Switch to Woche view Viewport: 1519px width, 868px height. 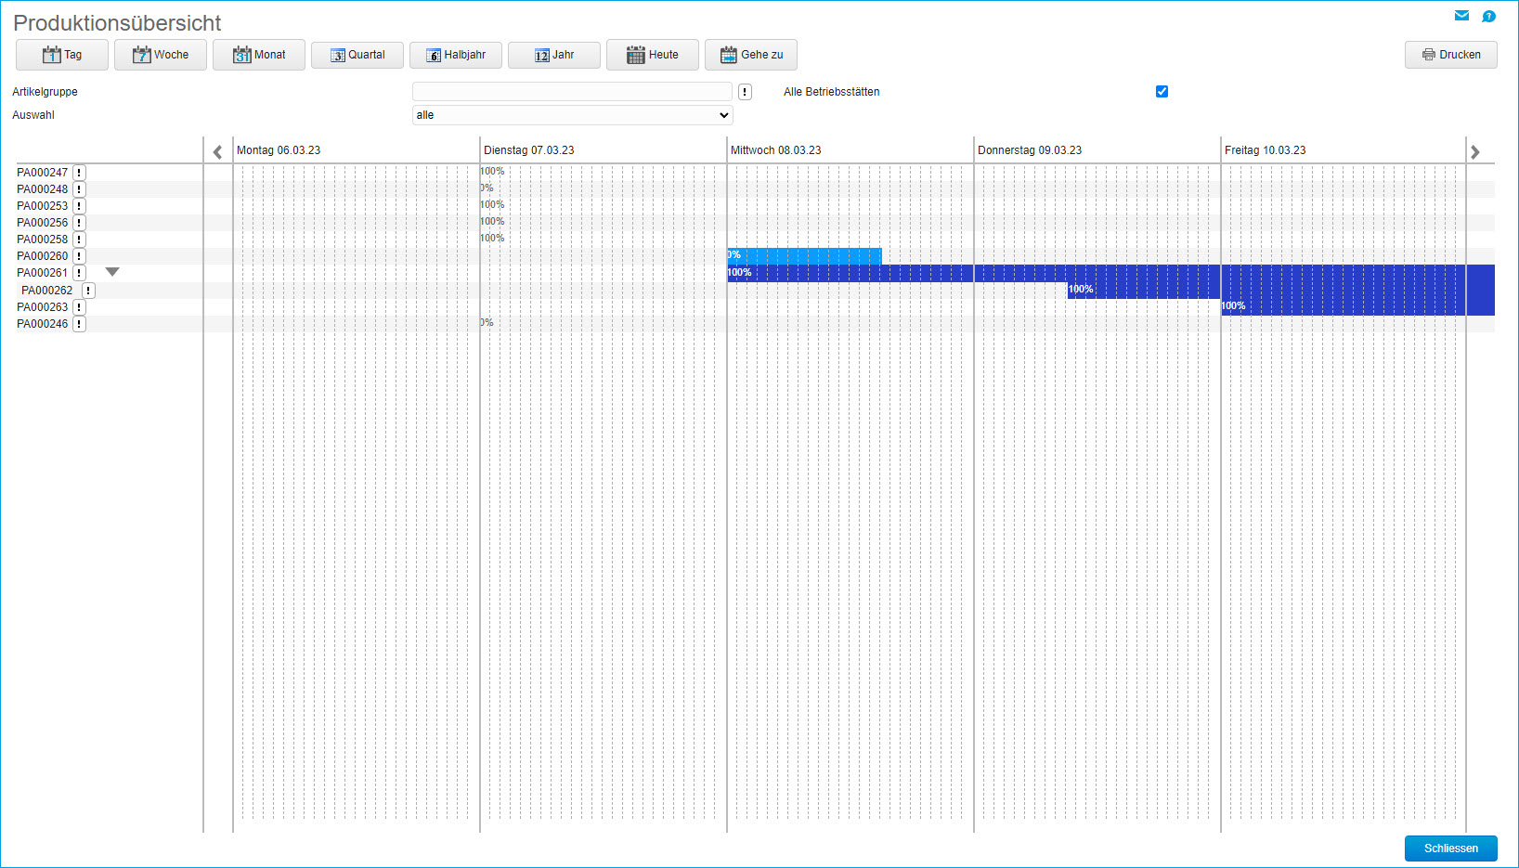click(x=161, y=55)
